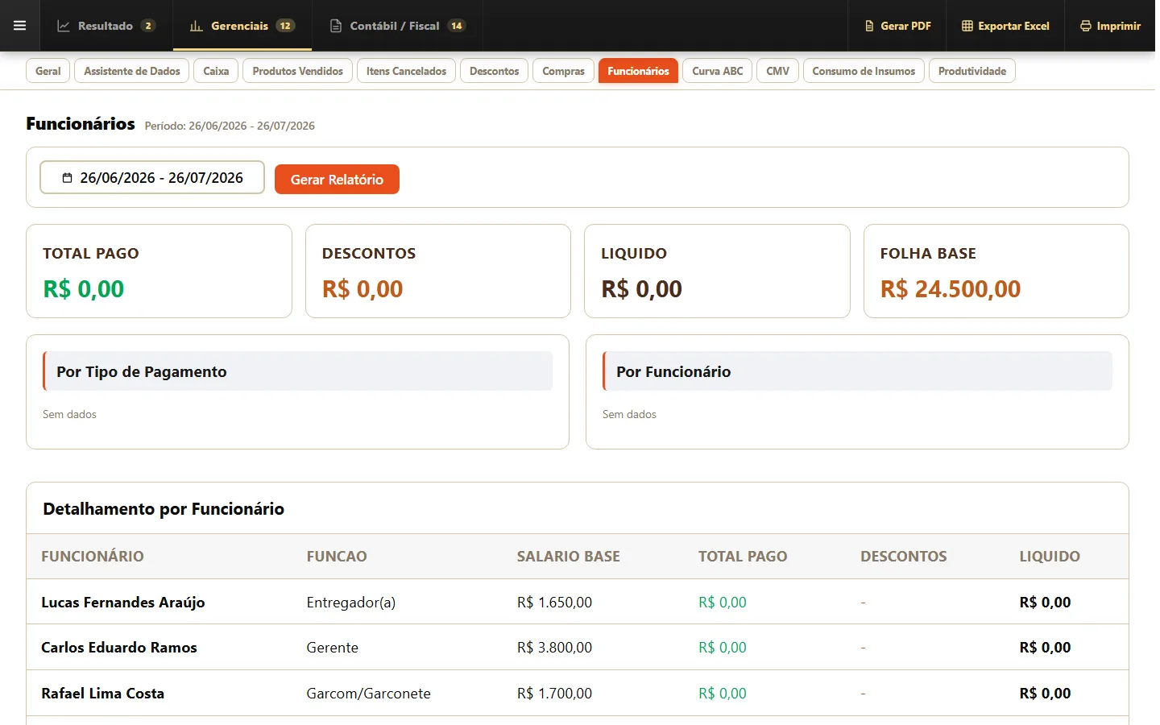Screen dimensions: 1160x725
Task: Show Itens Cancelados report
Action: 406,71
